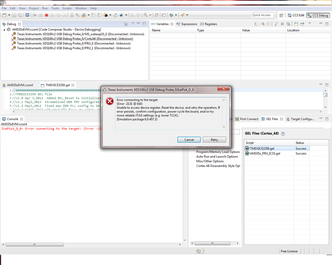
Task: Open the Debug bug dropdown arrow
Action: click(176, 15)
